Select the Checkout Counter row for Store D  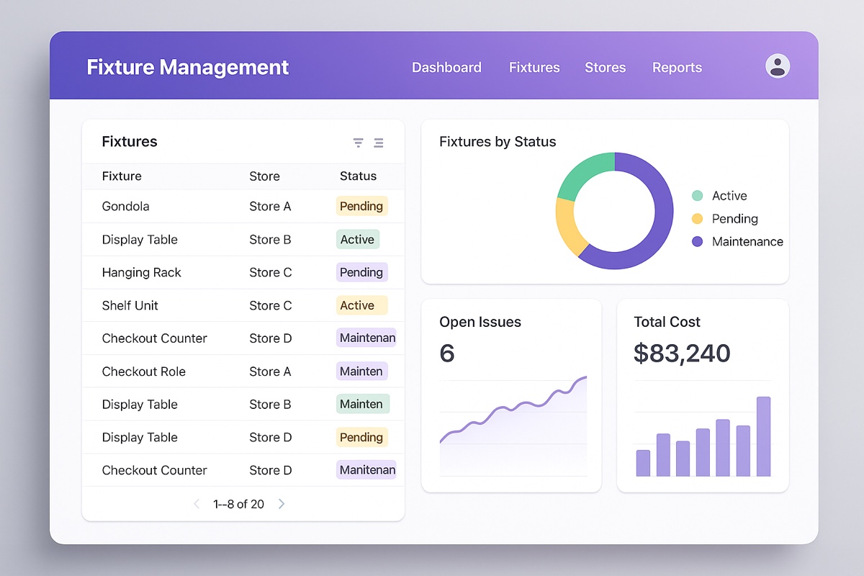tap(156, 338)
